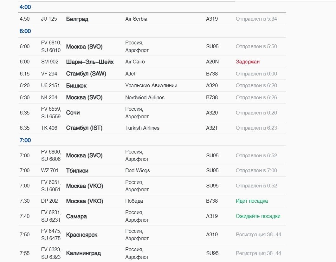Viewport: 336px width, 262px height.
Task: Click the Стамбул (IST) destination
Action: coord(84,128)
